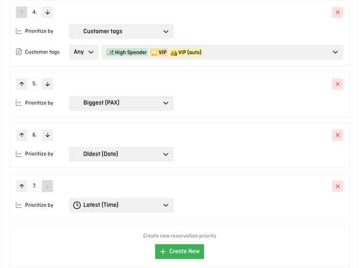Image resolution: width=360 pixels, height=268 pixels.
Task: Move priority 5 up with arrow
Action: (21, 84)
